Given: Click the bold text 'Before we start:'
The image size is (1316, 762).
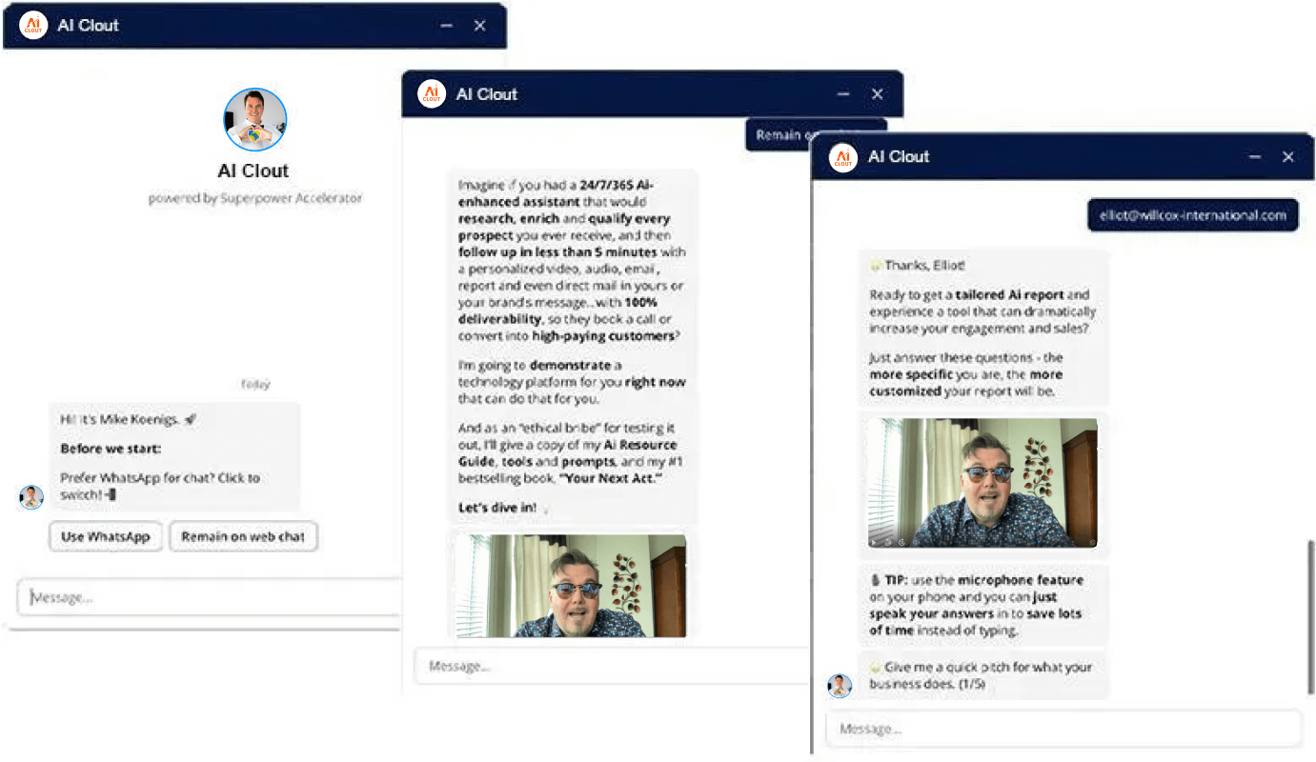Looking at the screenshot, I should pyautogui.click(x=111, y=449).
